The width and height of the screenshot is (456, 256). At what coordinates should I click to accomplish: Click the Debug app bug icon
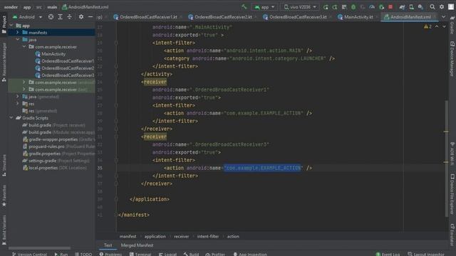(353, 7)
